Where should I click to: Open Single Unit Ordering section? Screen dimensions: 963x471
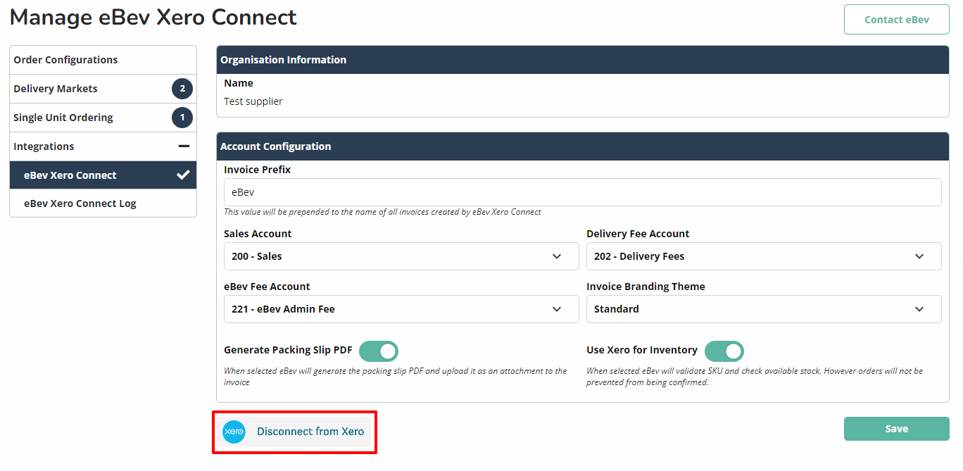(x=103, y=118)
